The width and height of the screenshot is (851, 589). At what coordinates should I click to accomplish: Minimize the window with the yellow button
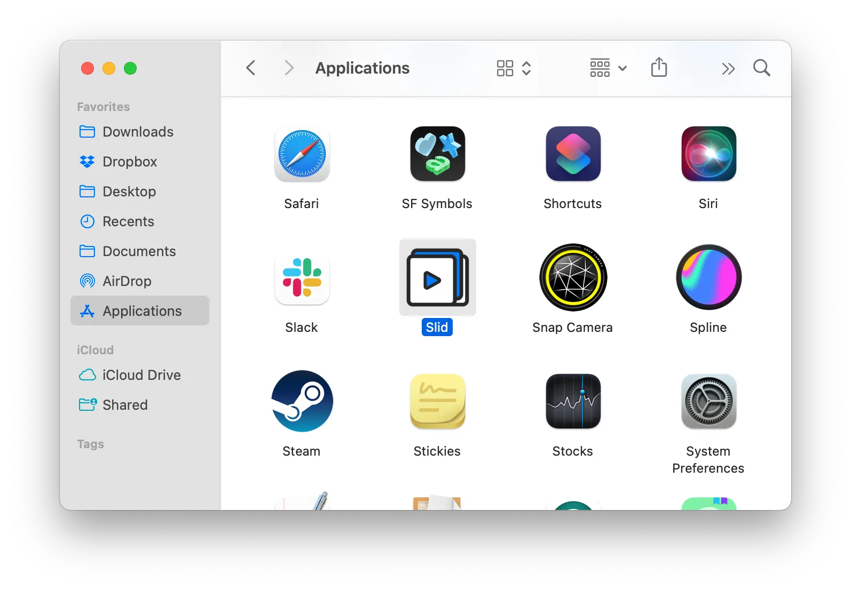pyautogui.click(x=109, y=68)
